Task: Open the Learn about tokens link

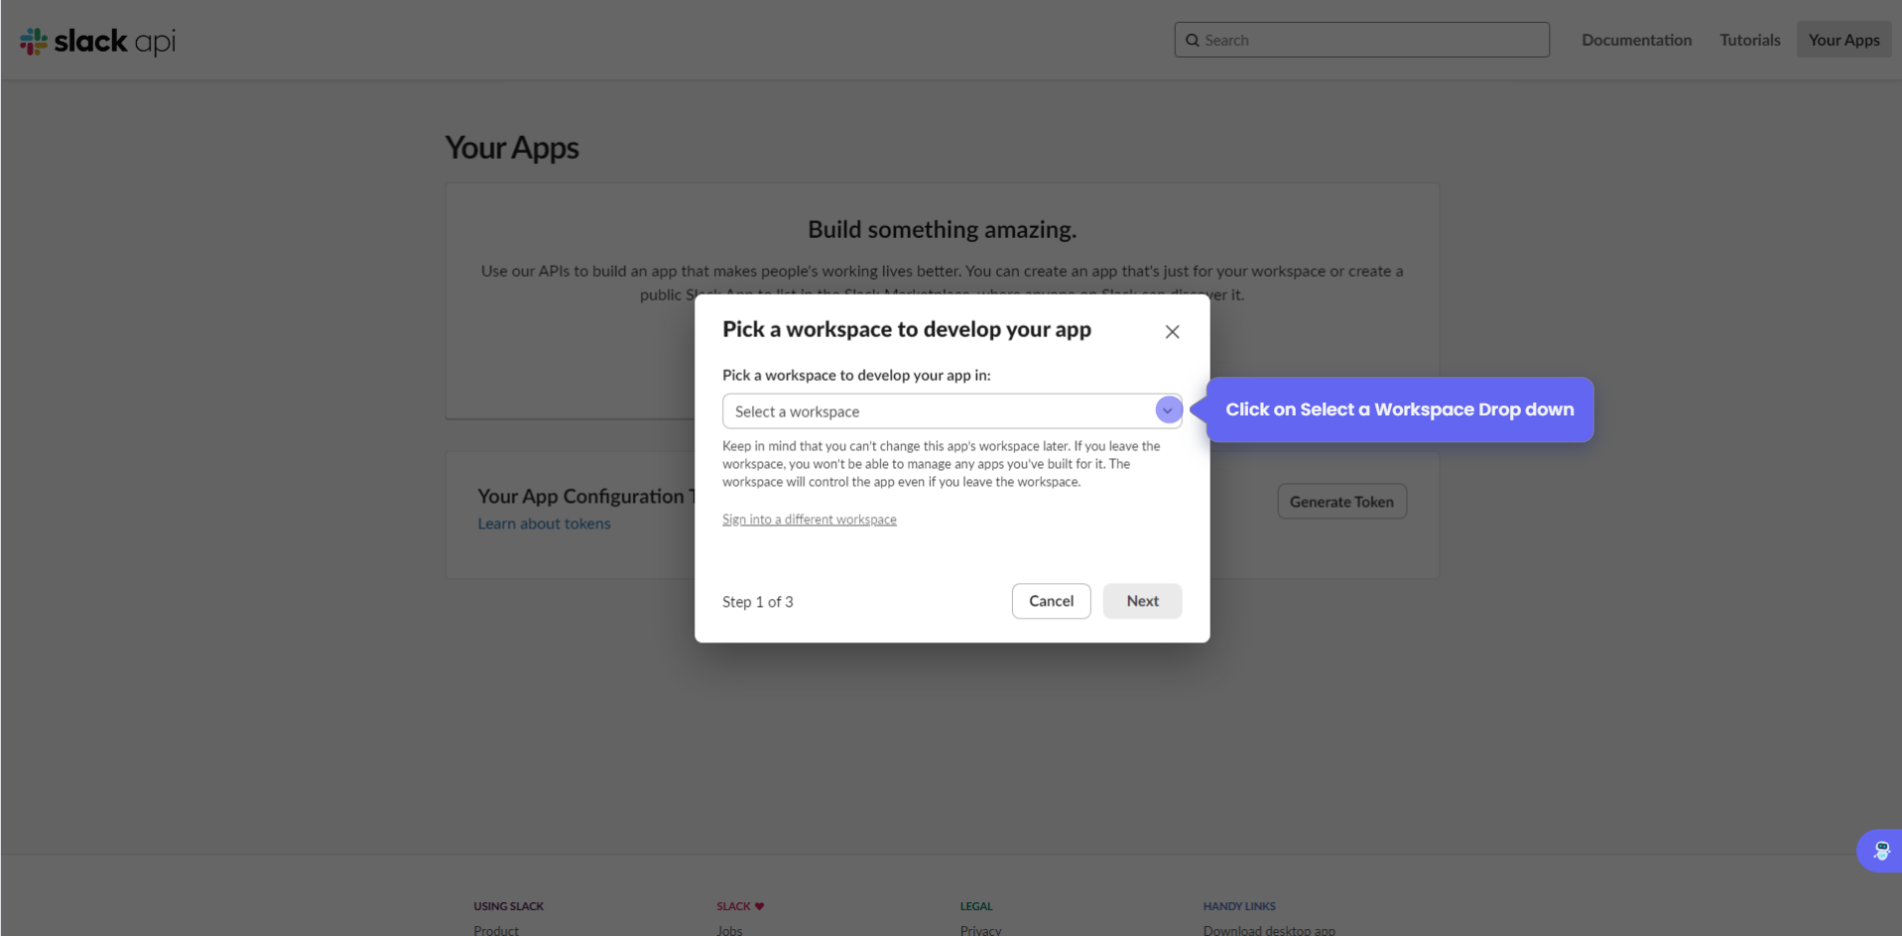Action: point(544,524)
